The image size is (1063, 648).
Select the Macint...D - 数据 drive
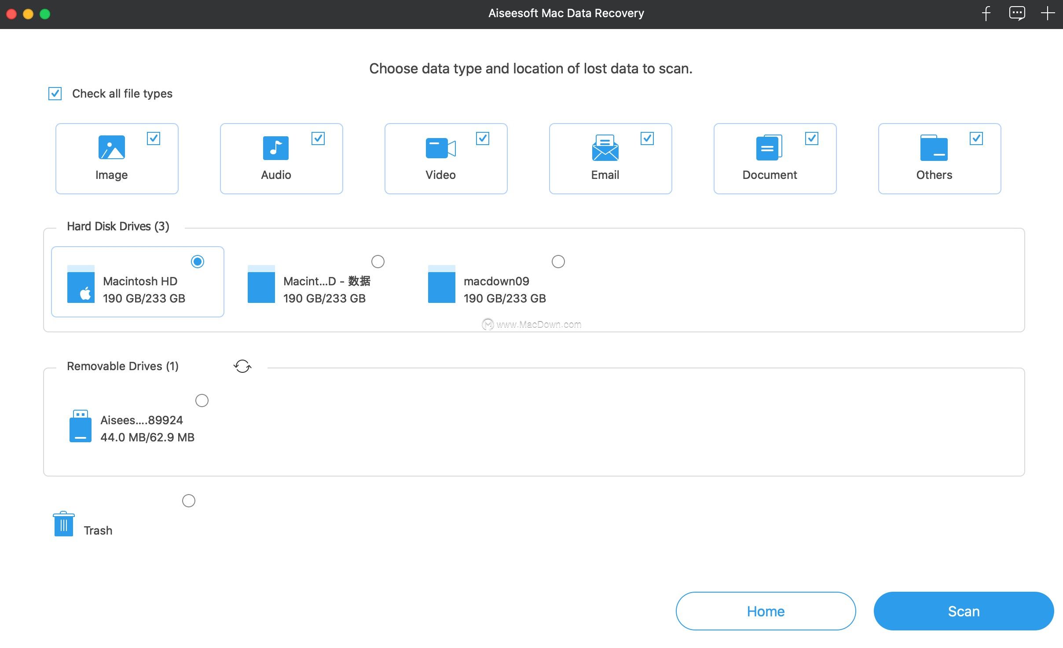point(378,261)
